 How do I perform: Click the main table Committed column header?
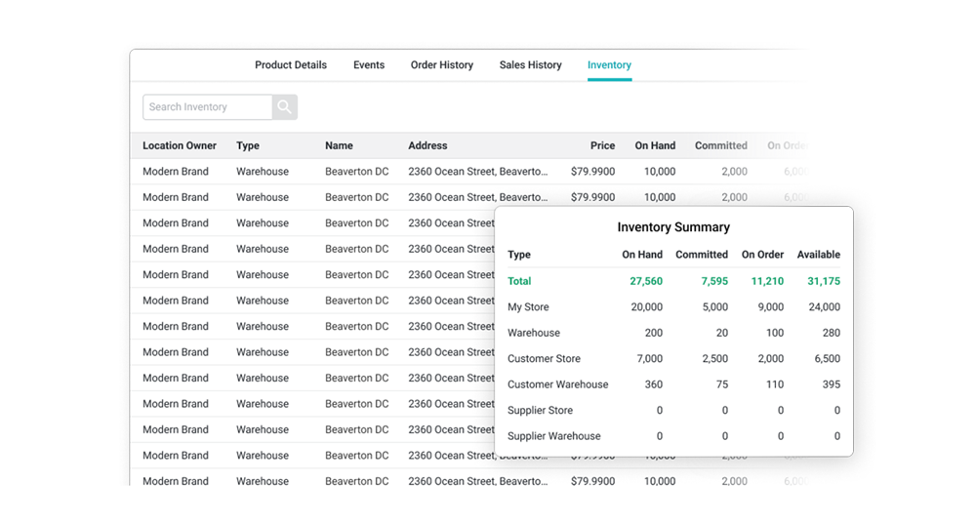point(720,145)
